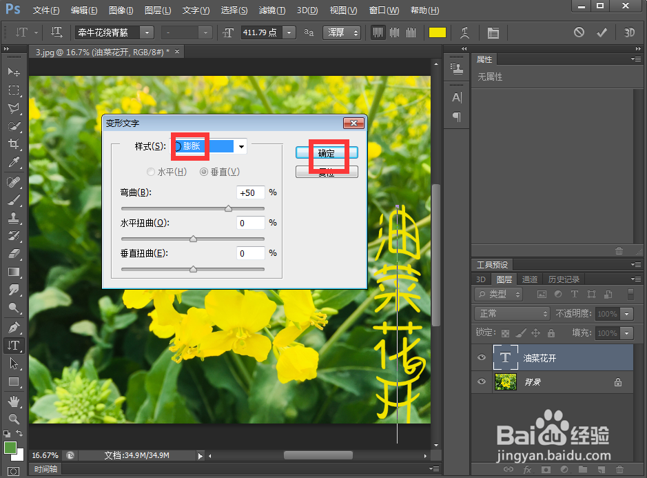Image resolution: width=647 pixels, height=478 pixels.
Task: Open the blend mode dropdown showing 正常
Action: coord(511,313)
